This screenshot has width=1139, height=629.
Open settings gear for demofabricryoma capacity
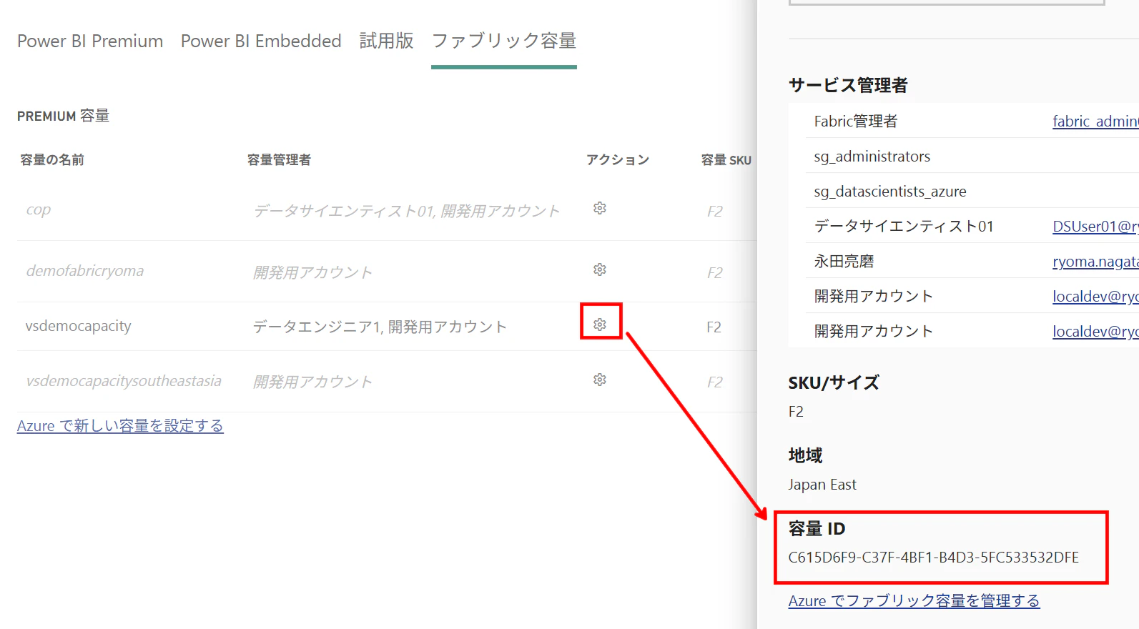(600, 269)
